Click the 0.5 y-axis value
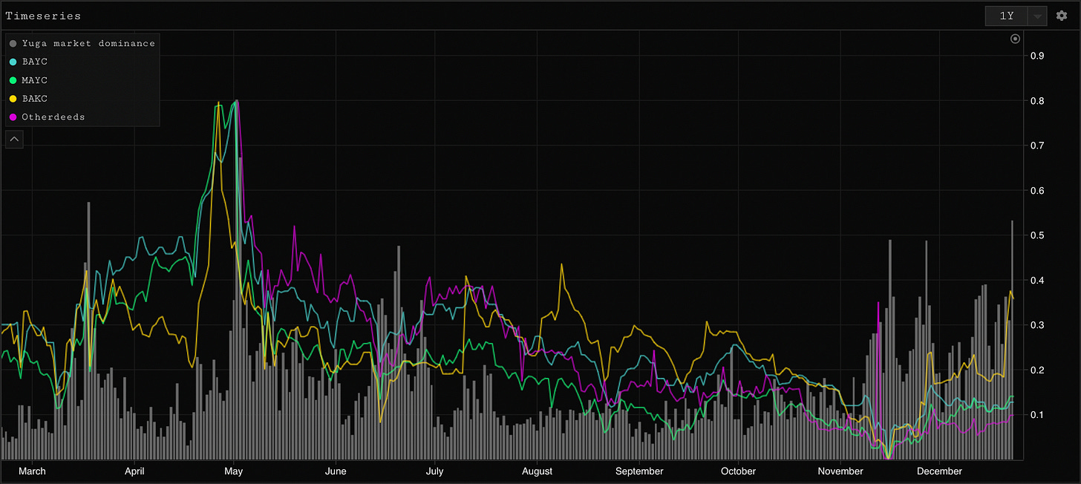This screenshot has height=484, width=1081. [x=1036, y=235]
